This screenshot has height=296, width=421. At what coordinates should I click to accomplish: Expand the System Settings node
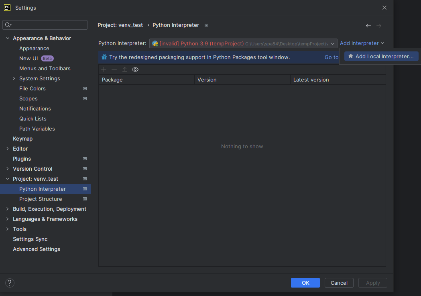(x=14, y=78)
